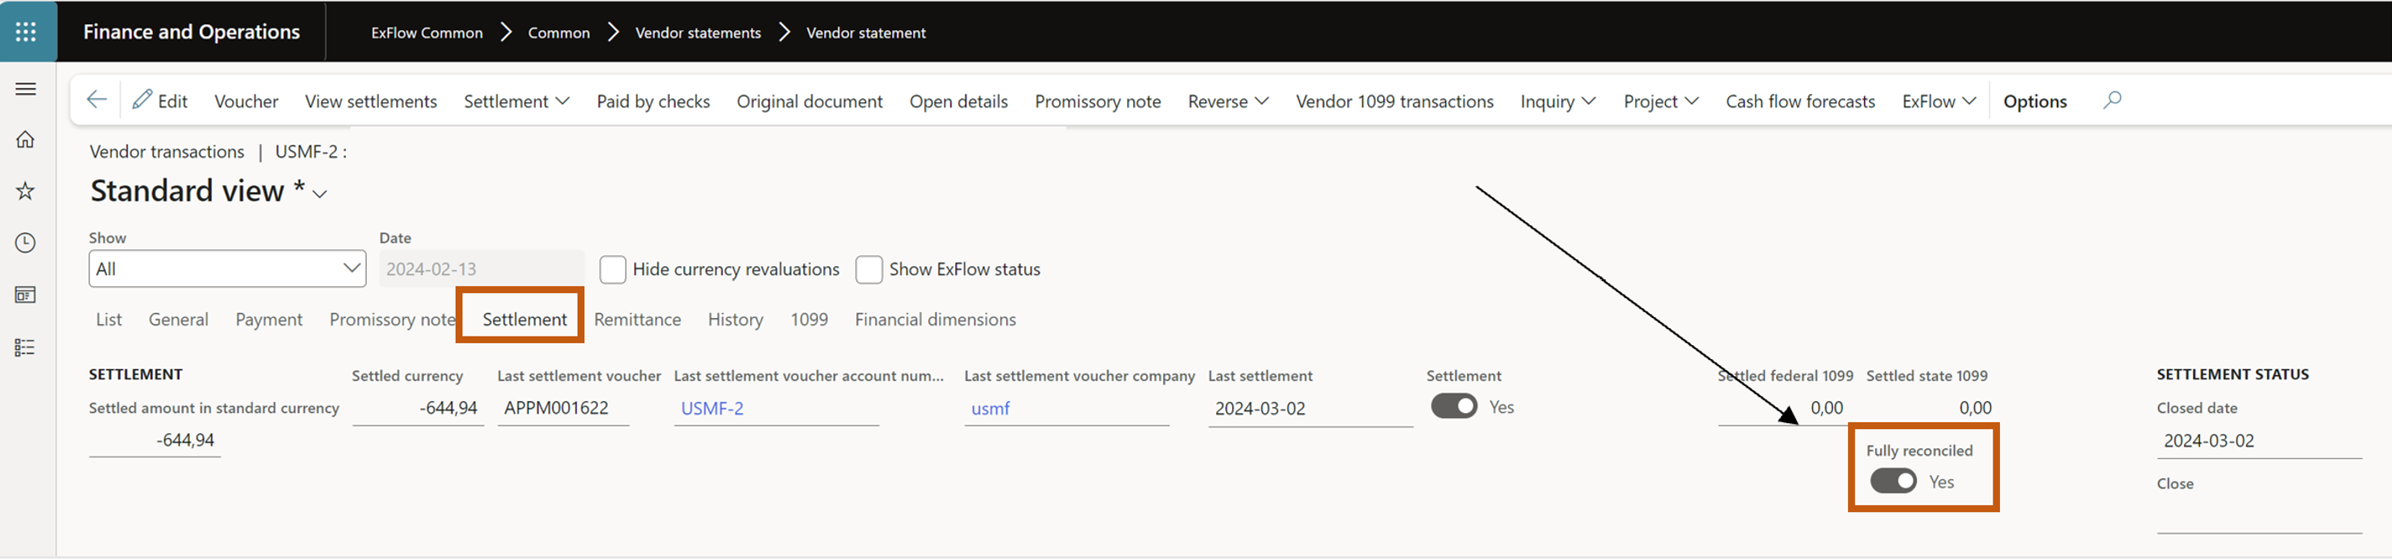Click Settled state 1099 value field

point(1931,408)
